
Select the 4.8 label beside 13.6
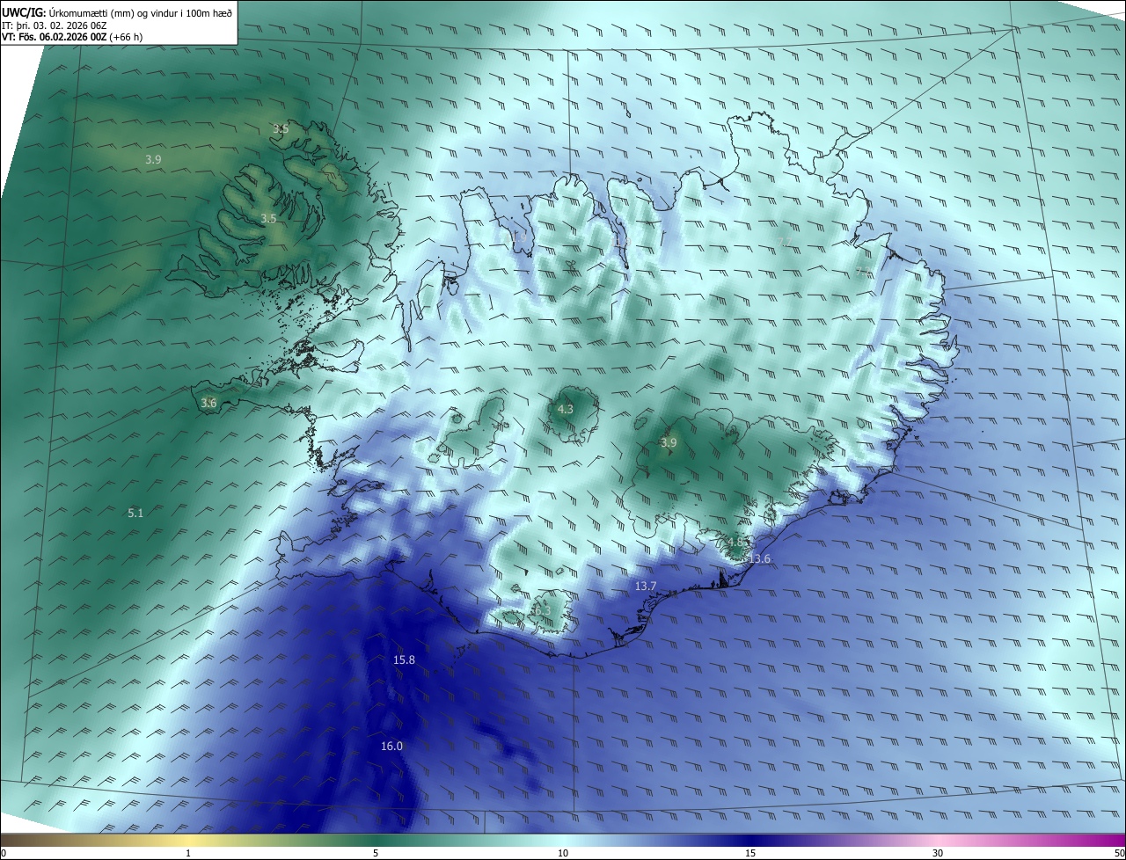pos(737,543)
